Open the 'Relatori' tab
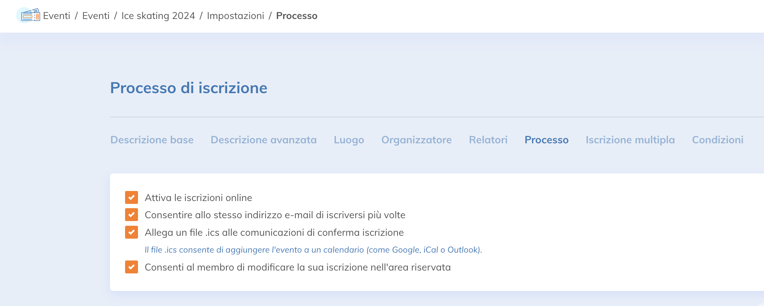The width and height of the screenshot is (764, 306). 488,140
